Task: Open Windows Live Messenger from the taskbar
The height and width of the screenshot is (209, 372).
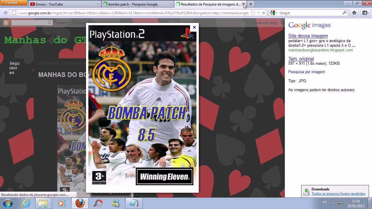Action: click(x=116, y=203)
